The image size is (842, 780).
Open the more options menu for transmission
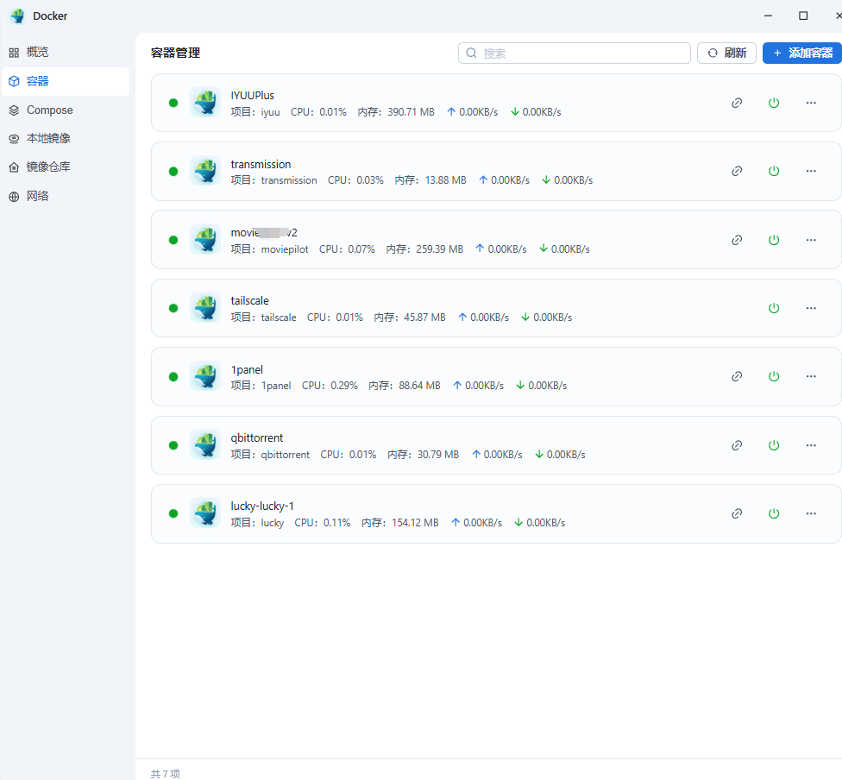click(x=811, y=171)
